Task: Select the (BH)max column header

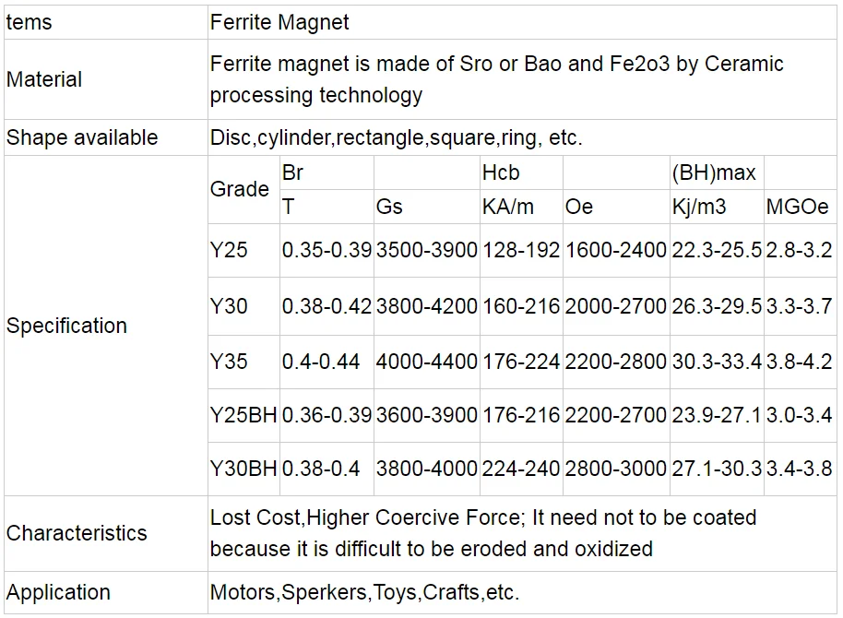Action: tap(714, 172)
